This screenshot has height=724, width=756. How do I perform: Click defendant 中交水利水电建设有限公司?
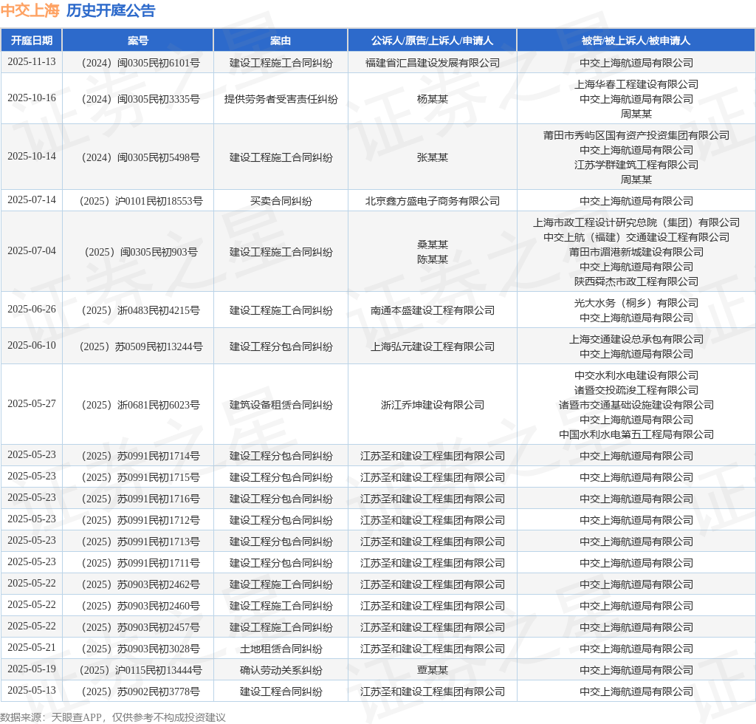point(636,375)
